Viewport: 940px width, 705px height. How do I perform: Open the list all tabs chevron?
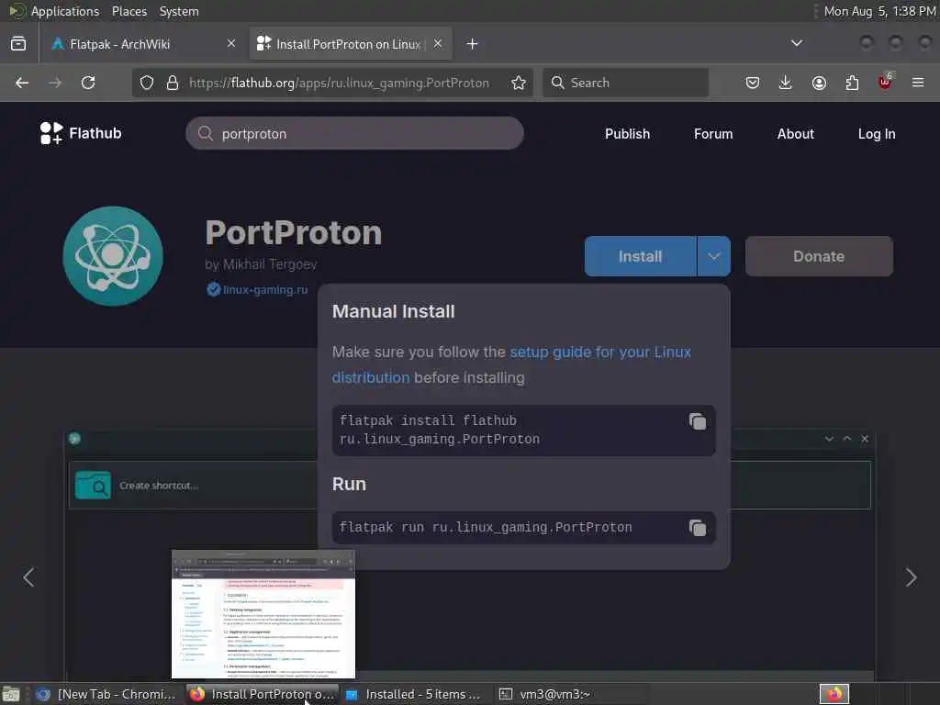coord(797,43)
